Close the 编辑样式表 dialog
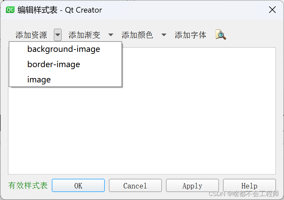The image size is (284, 200). click(272, 10)
